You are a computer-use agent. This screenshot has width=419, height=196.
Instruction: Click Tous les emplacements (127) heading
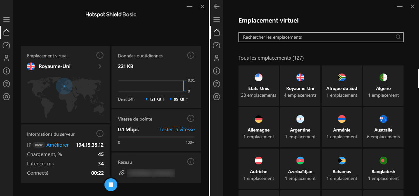[271, 58]
